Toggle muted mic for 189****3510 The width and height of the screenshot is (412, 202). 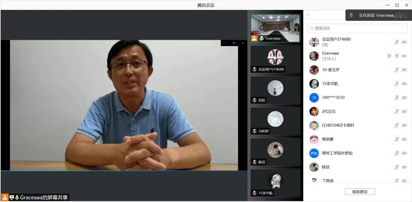[x=397, y=97]
